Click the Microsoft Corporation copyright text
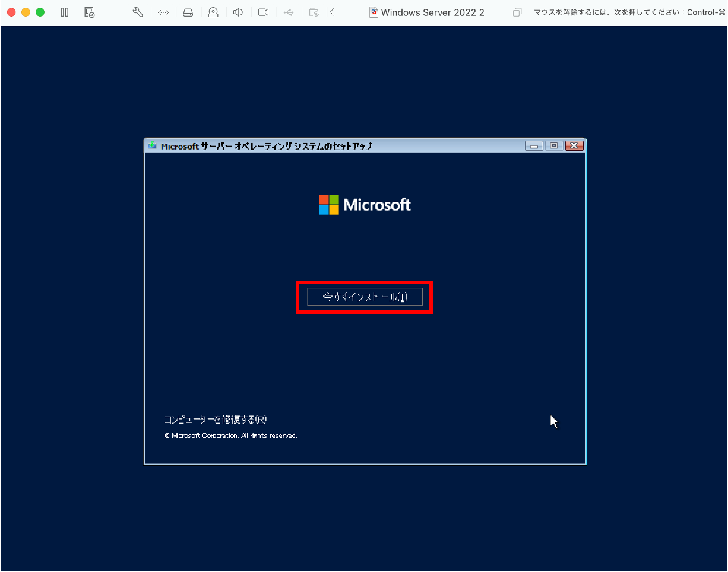 231,436
